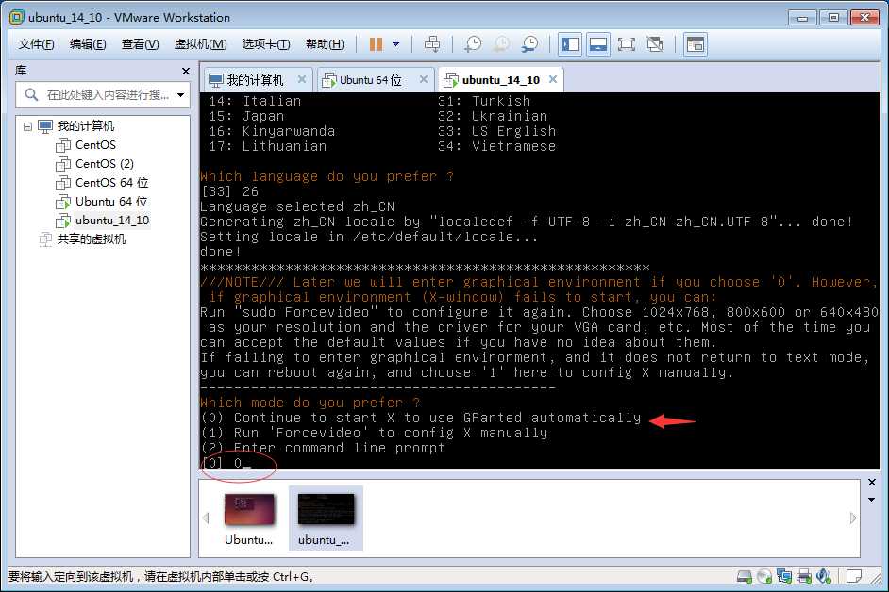Open the snapshot manager icon

pyautogui.click(x=530, y=44)
